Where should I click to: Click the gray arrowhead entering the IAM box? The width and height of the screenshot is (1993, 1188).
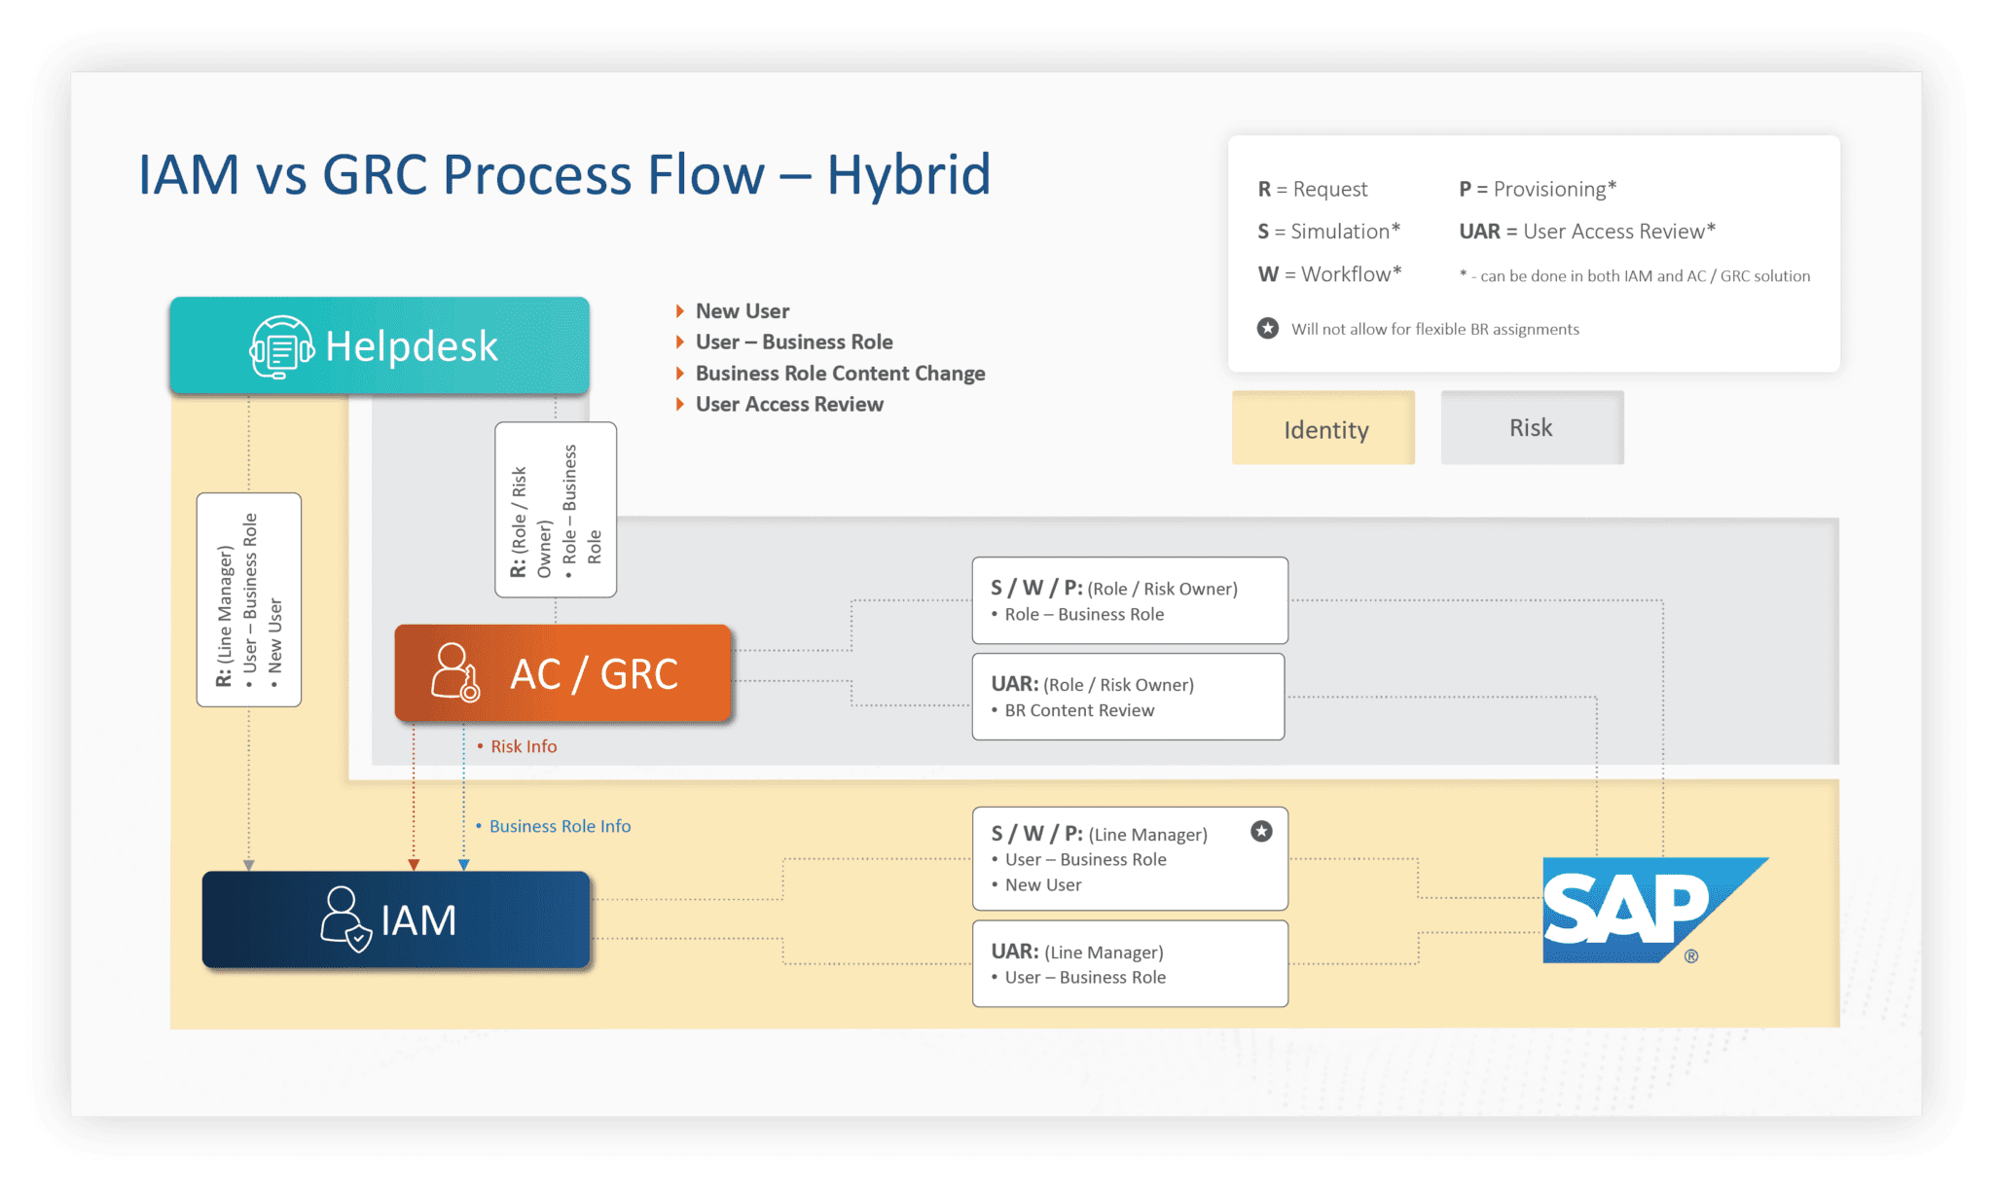click(249, 863)
